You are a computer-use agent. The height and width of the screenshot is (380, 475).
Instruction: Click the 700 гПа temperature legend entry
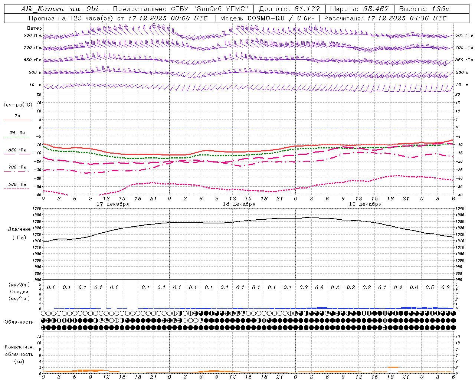pyautogui.click(x=17, y=167)
